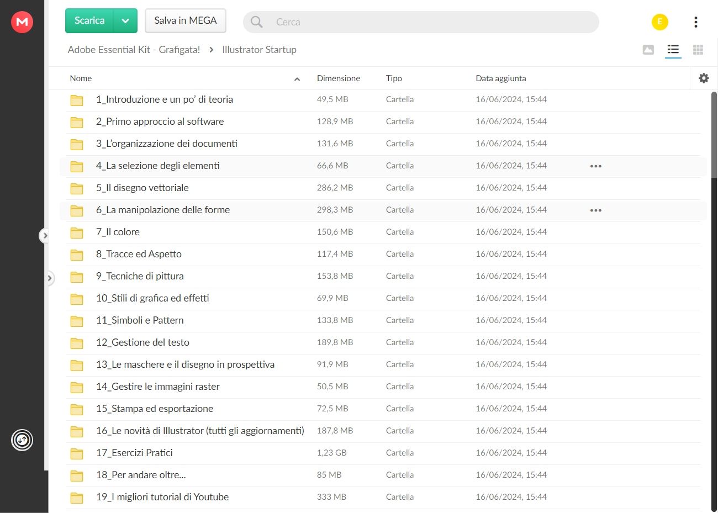The height and width of the screenshot is (513, 718).
Task: Click folder icon of 2_Primo approccio al software
Action: coord(77,122)
